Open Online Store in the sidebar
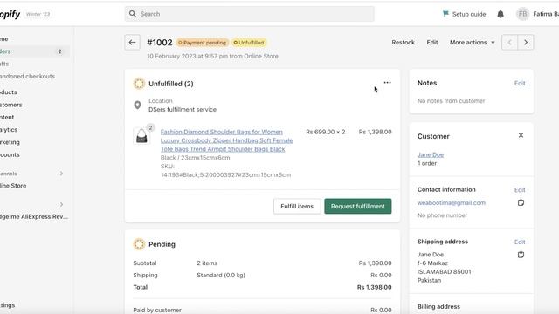The width and height of the screenshot is (559, 314). 13,186
